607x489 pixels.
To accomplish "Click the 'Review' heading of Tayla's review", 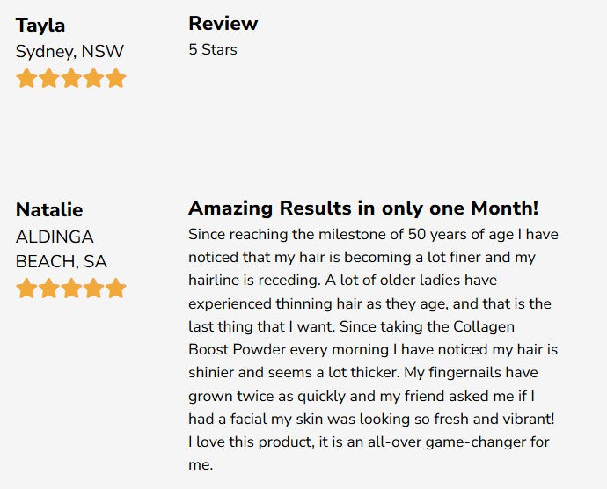I will (223, 23).
